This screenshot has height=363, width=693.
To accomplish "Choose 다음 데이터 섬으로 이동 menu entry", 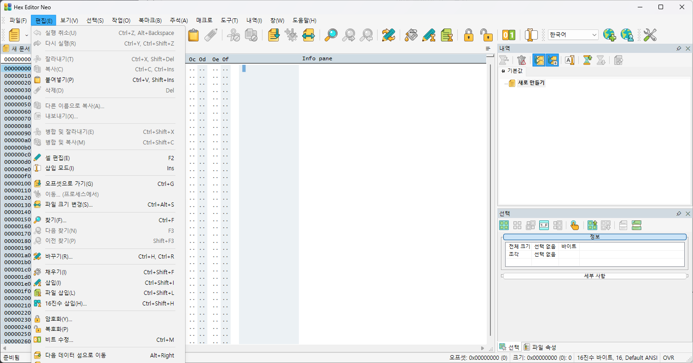I will [108, 356].
